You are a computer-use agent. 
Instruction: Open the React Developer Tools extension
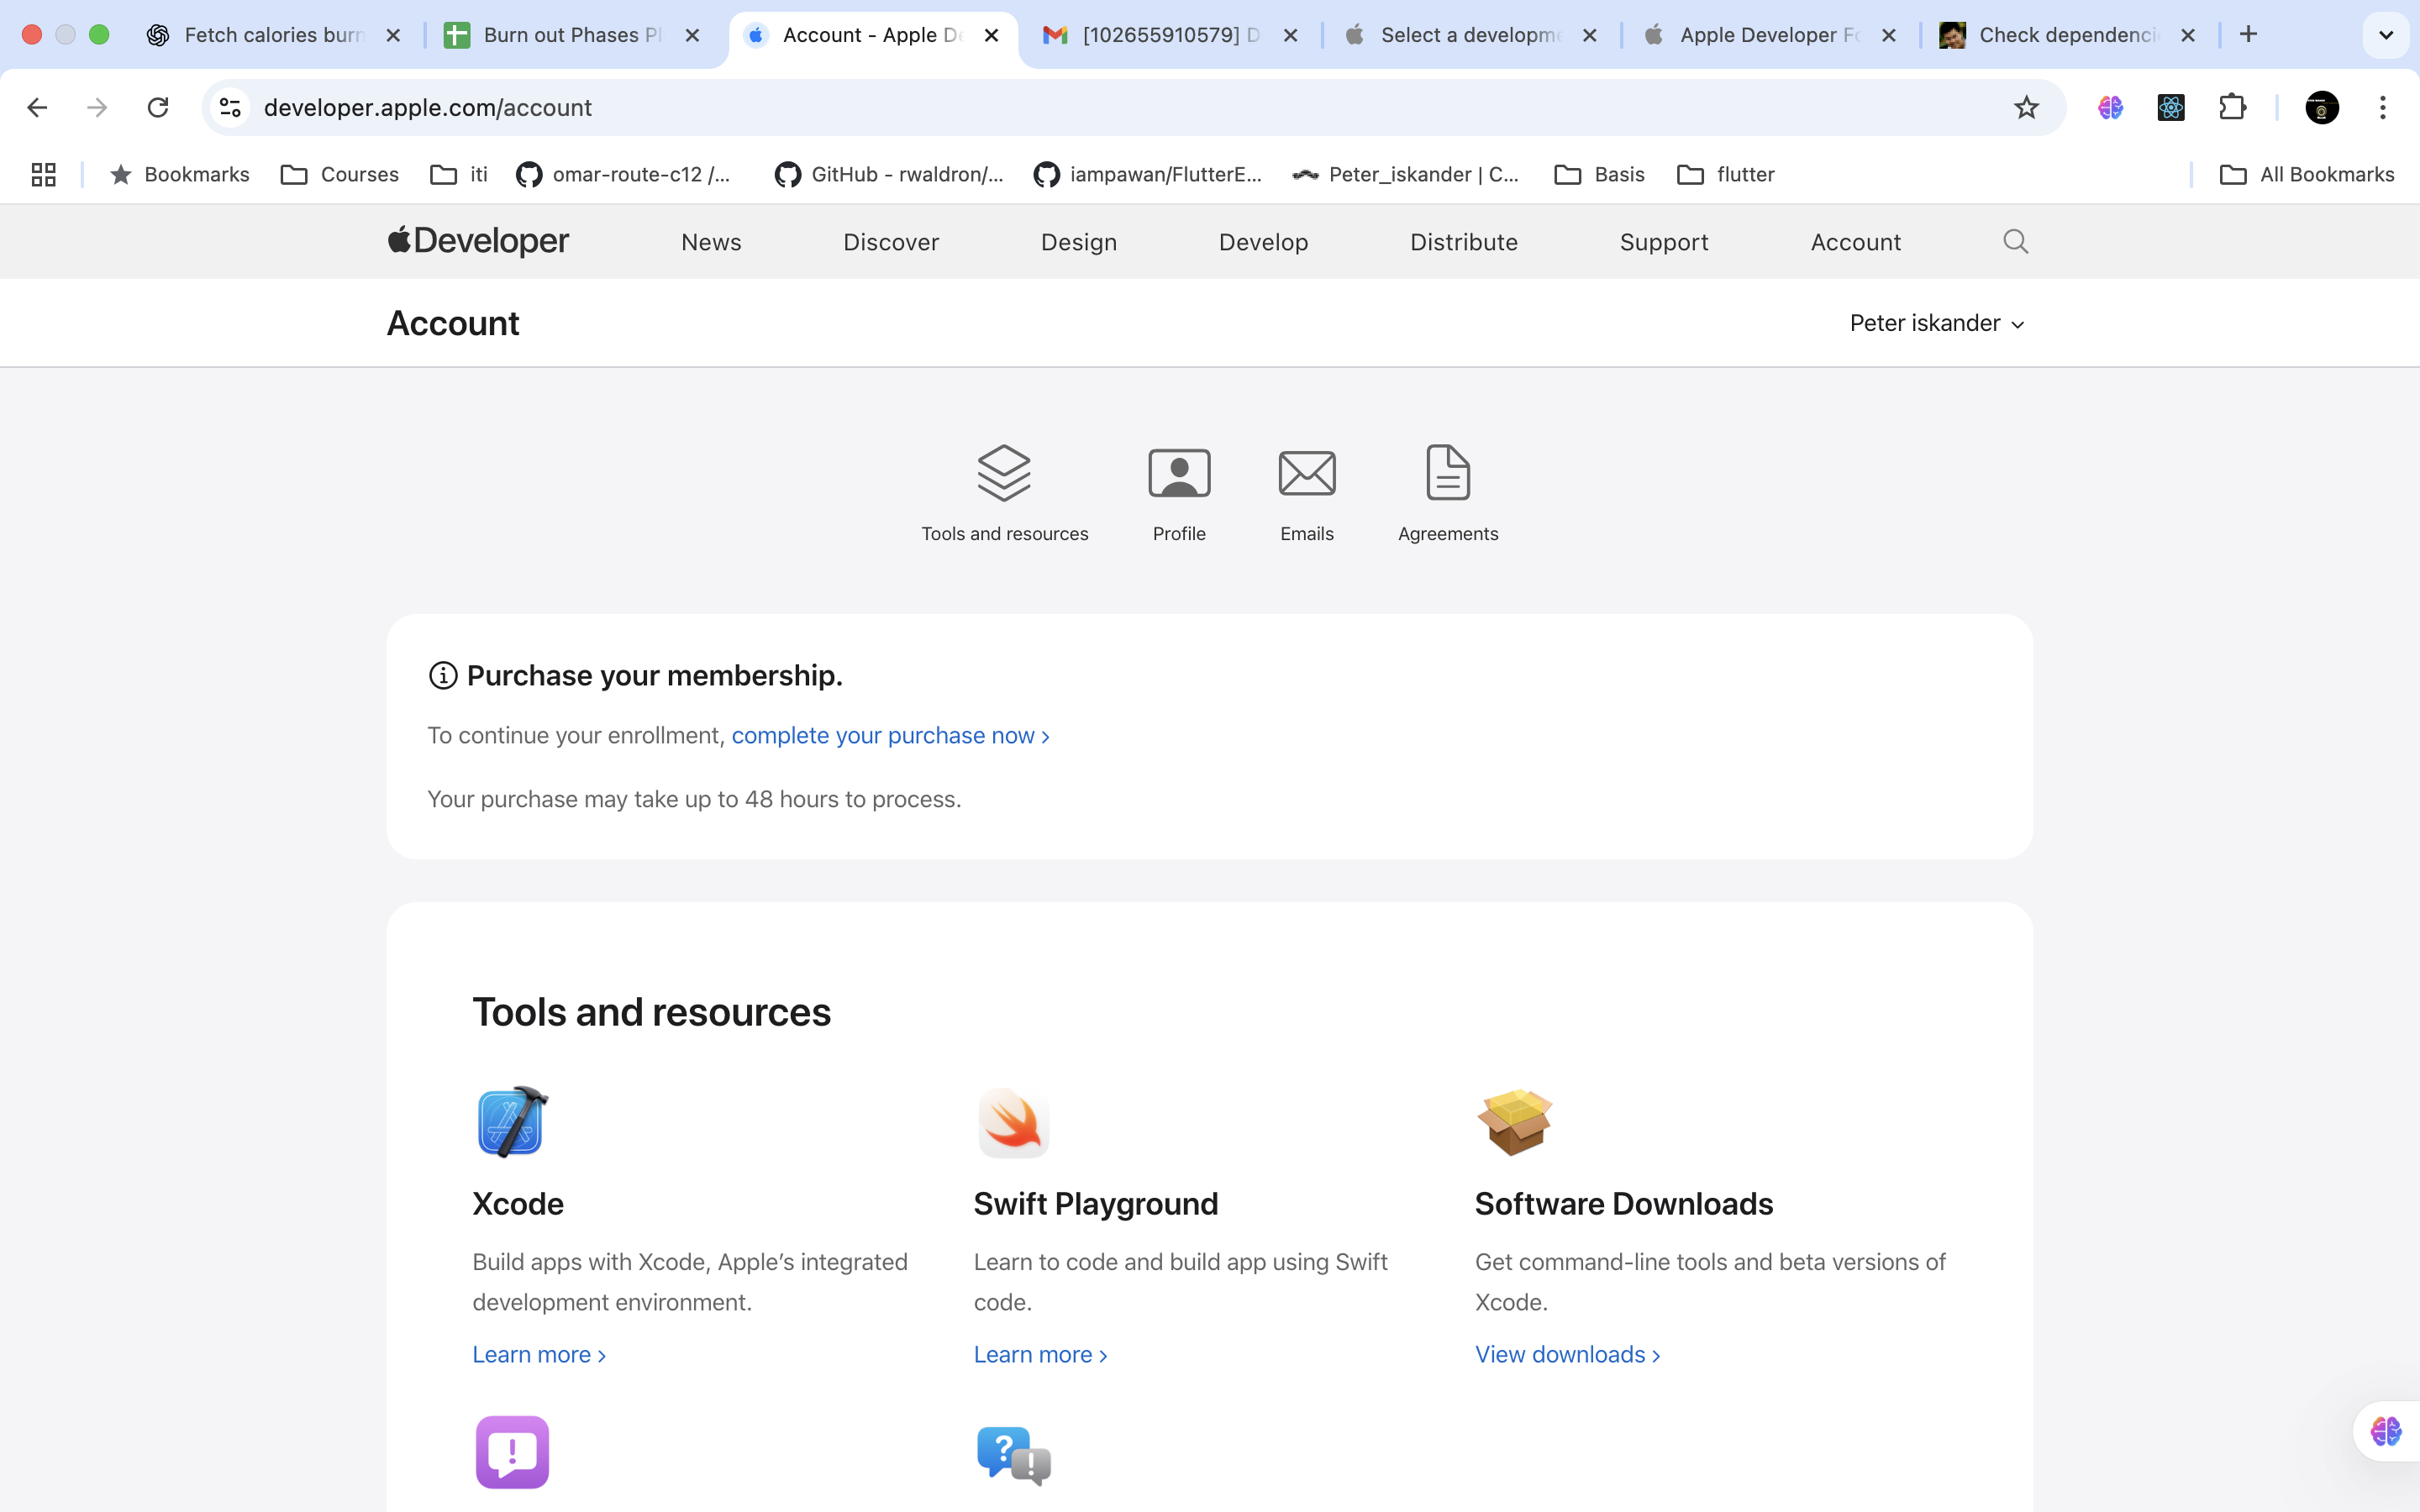[2171, 108]
